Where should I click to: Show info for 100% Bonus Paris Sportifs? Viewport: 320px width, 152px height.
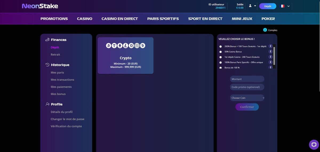click(x=270, y=62)
